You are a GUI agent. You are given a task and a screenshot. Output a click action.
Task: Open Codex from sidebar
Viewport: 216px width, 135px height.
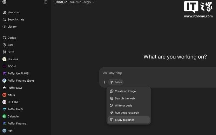click(11, 37)
